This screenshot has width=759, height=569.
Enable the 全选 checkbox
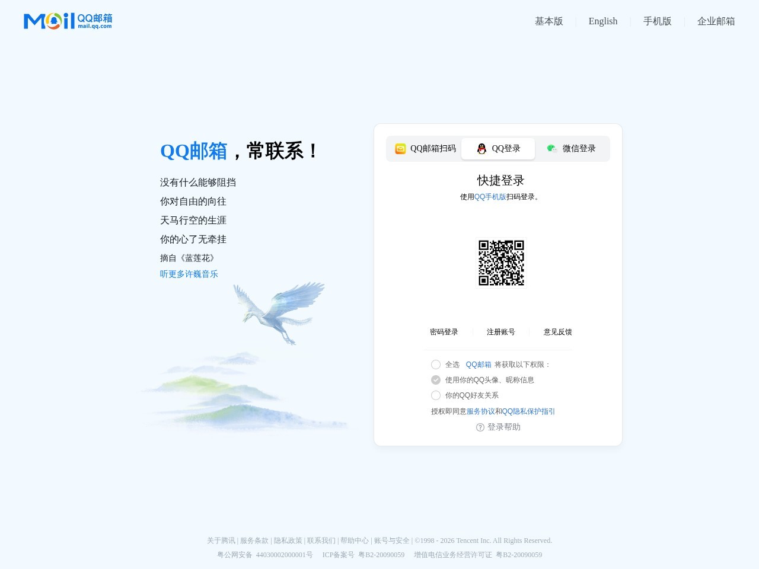(436, 365)
